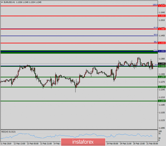Select the green 1.1294 support price label
Image resolution: width=166 pixels, height=146 pixels.
[162, 77]
